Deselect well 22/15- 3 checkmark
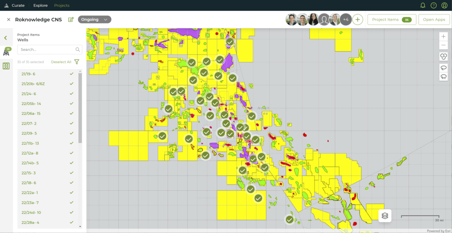 [x=72, y=173]
